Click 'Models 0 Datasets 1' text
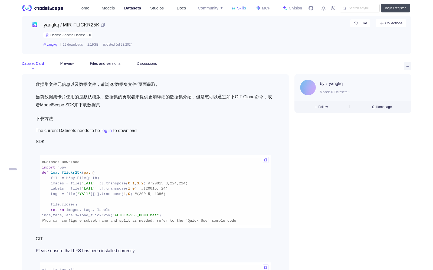 [335, 92]
